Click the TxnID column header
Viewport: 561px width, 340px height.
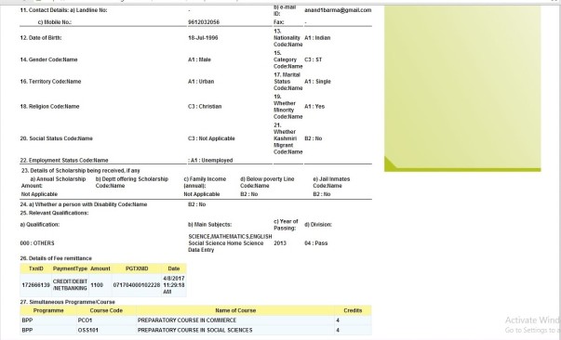pos(35,268)
